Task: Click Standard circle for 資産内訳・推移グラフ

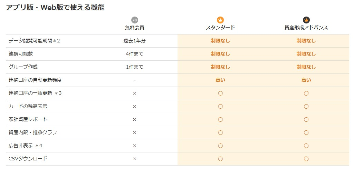Action: tap(220, 132)
